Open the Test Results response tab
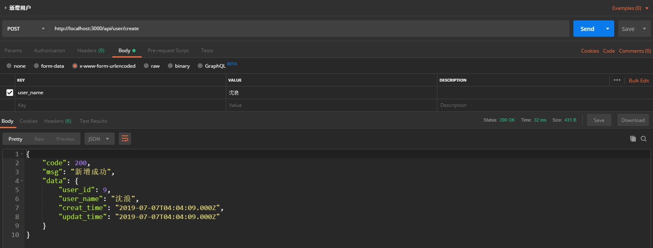Screen dimensions: 653x248 point(93,121)
